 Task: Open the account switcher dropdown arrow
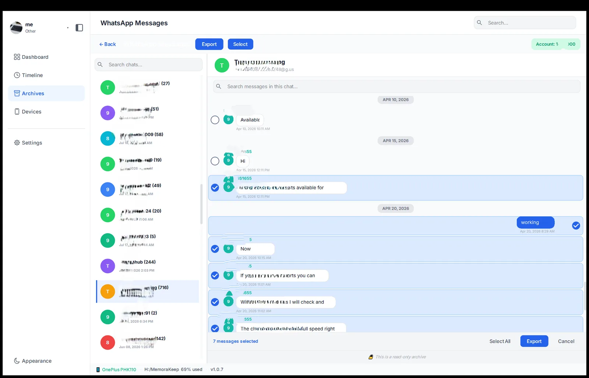68,28
